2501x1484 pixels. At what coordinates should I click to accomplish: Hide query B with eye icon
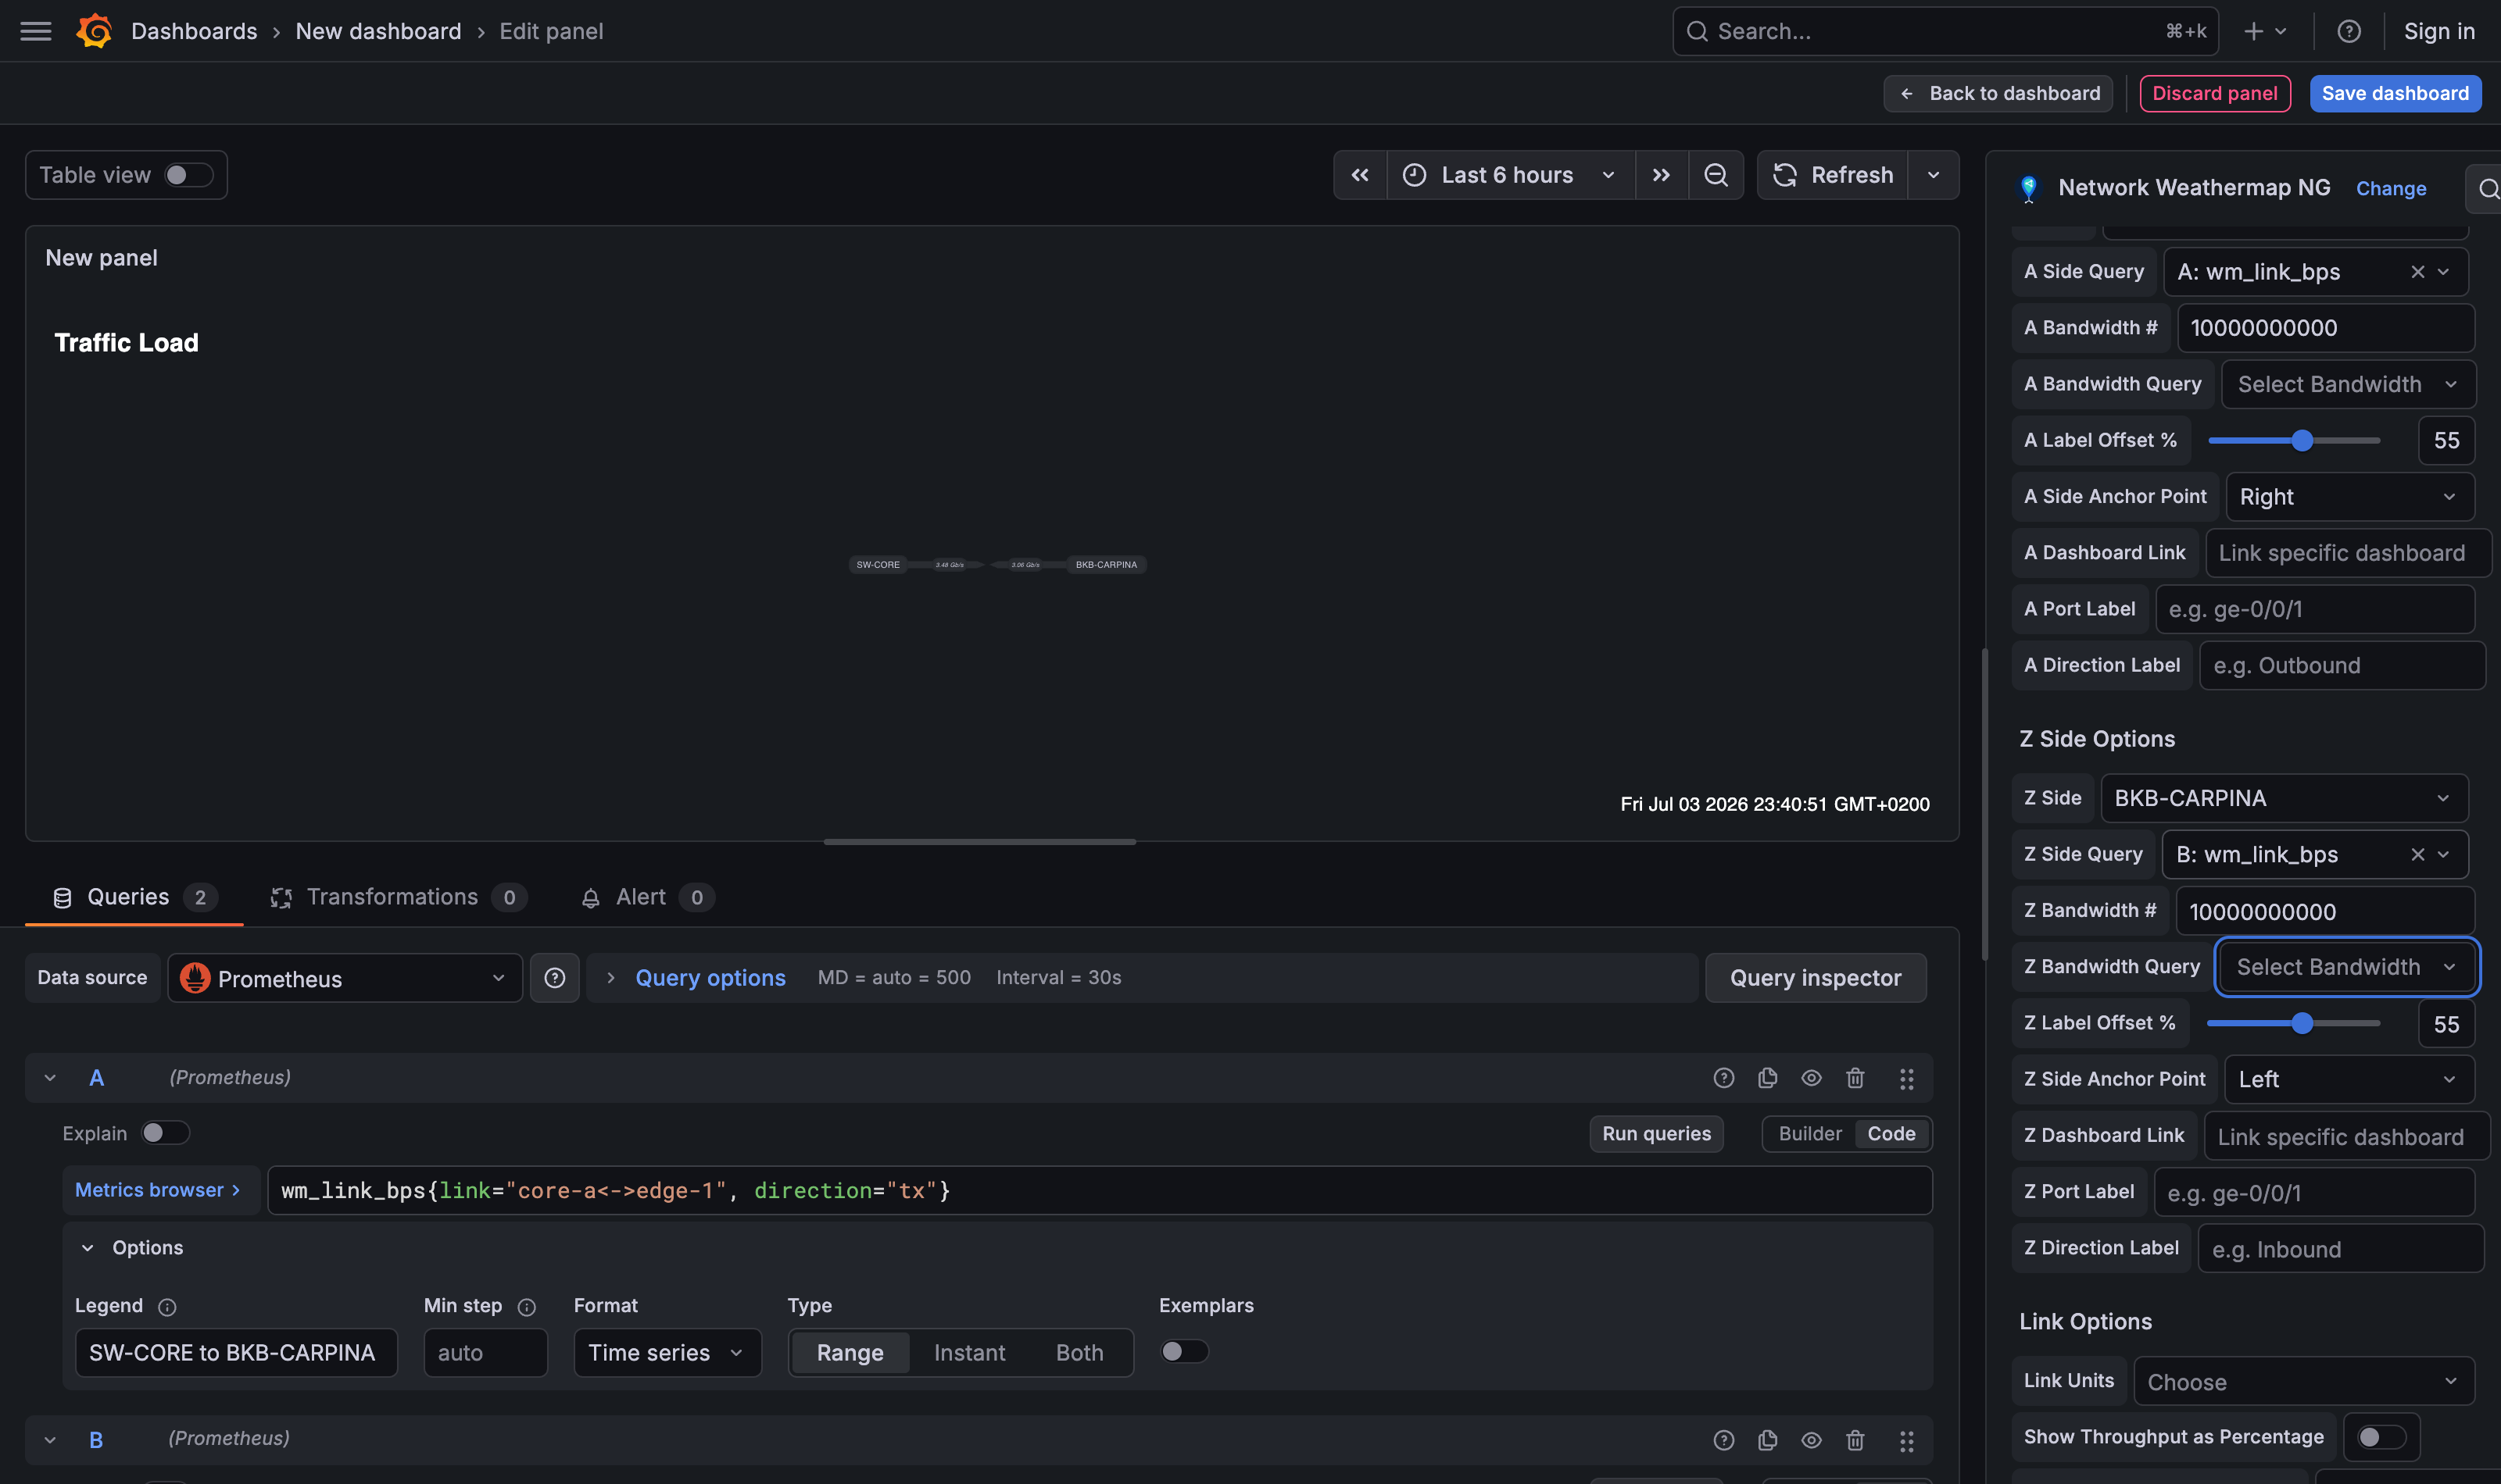pos(1811,1439)
